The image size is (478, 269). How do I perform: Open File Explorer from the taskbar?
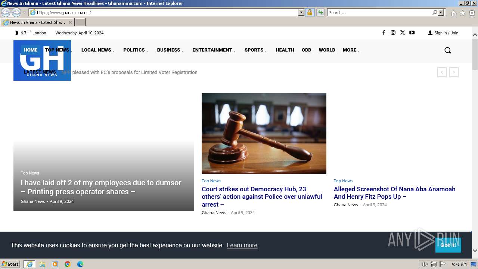42,264
